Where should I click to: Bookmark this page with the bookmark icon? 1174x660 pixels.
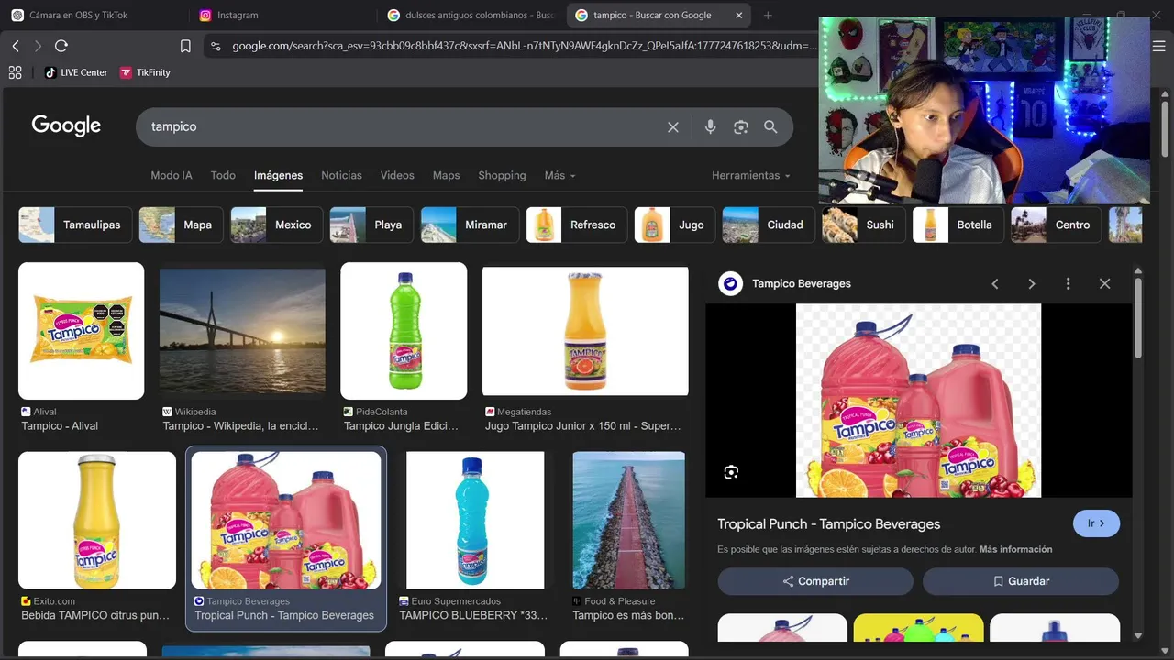pyautogui.click(x=185, y=46)
